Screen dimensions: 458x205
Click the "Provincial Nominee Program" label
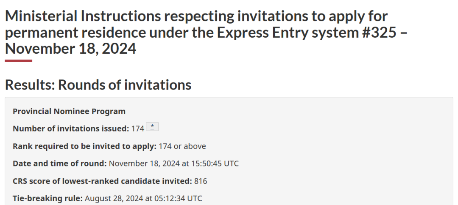coord(69,111)
